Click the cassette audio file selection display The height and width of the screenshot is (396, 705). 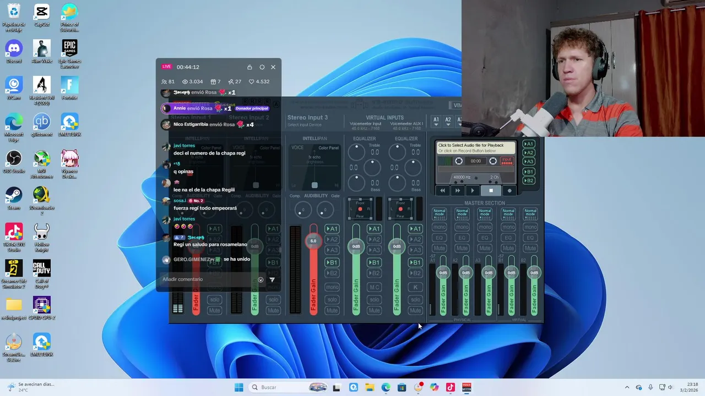(x=476, y=148)
